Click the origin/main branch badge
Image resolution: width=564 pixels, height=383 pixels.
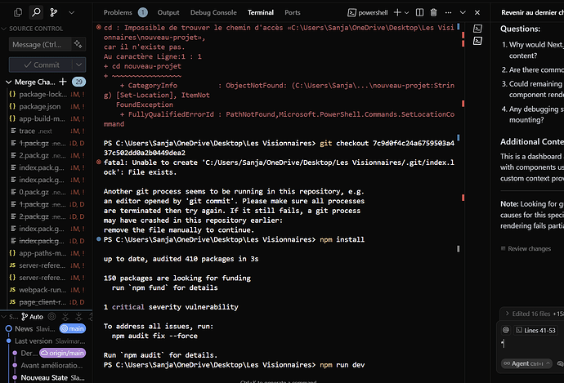tap(63, 353)
